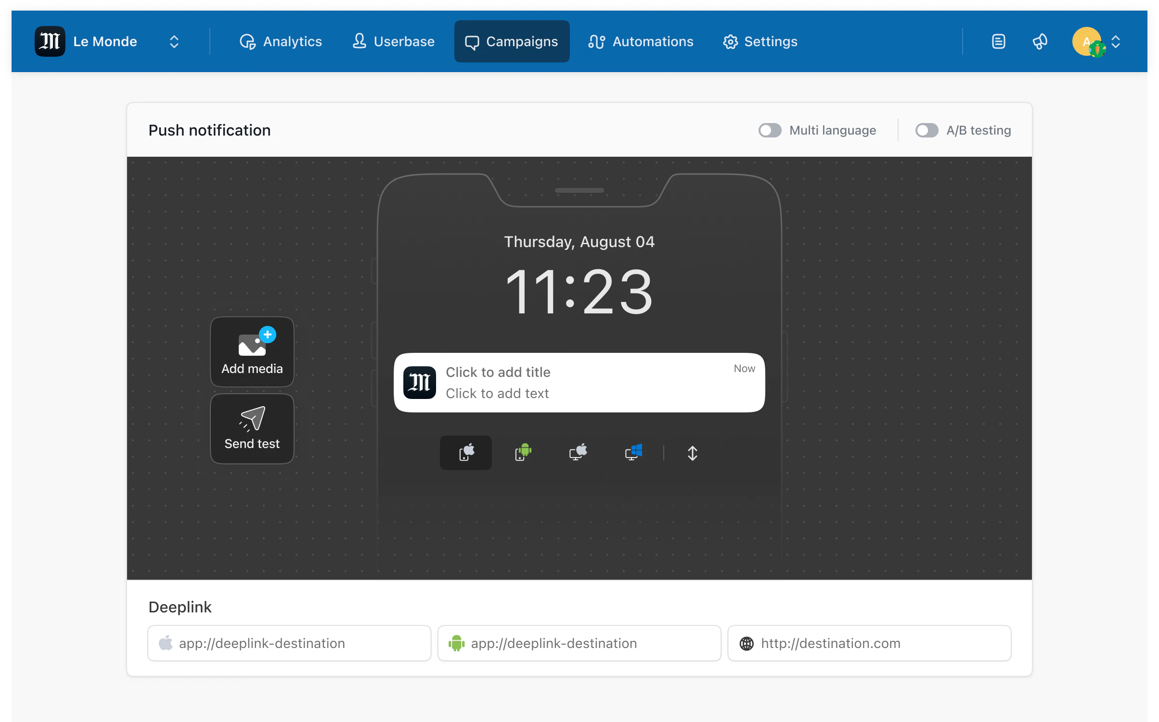Click the megaphone announcements icon
The width and height of the screenshot is (1159, 722).
coord(1040,41)
